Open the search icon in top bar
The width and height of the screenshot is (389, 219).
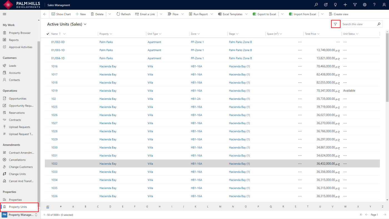click(x=316, y=5)
